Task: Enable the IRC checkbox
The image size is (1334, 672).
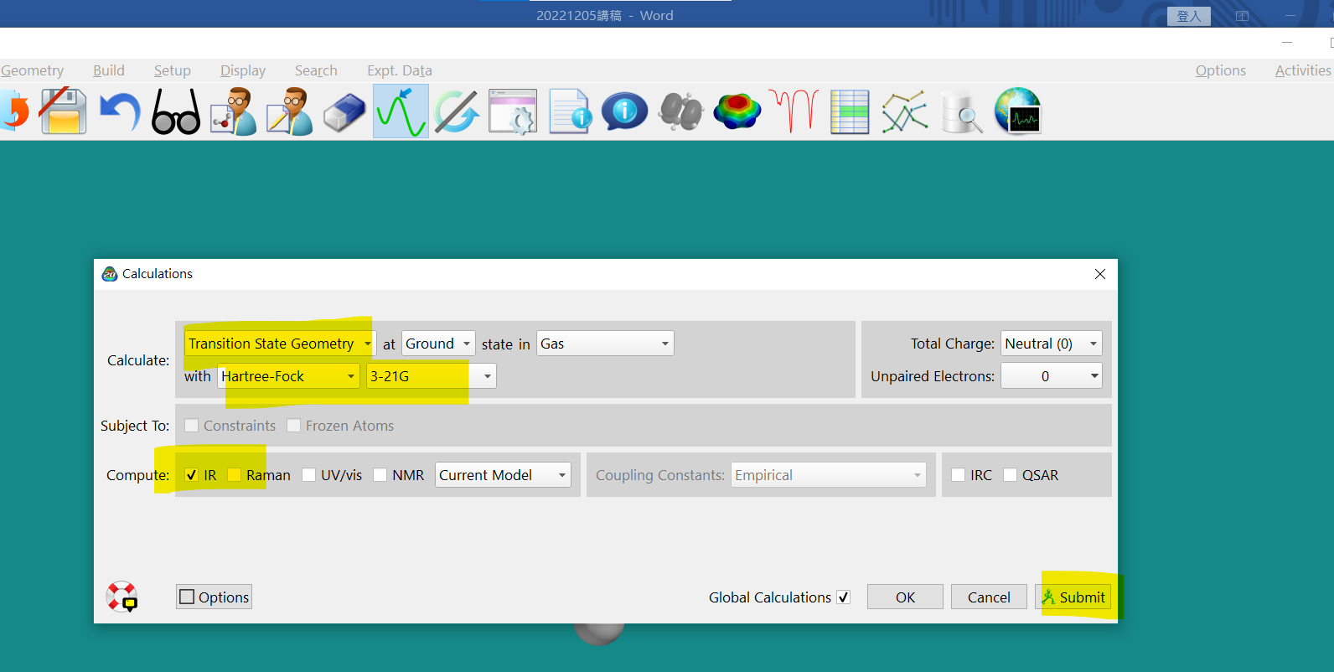Action: pos(959,475)
